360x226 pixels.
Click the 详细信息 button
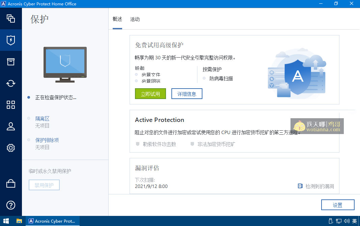click(x=187, y=94)
